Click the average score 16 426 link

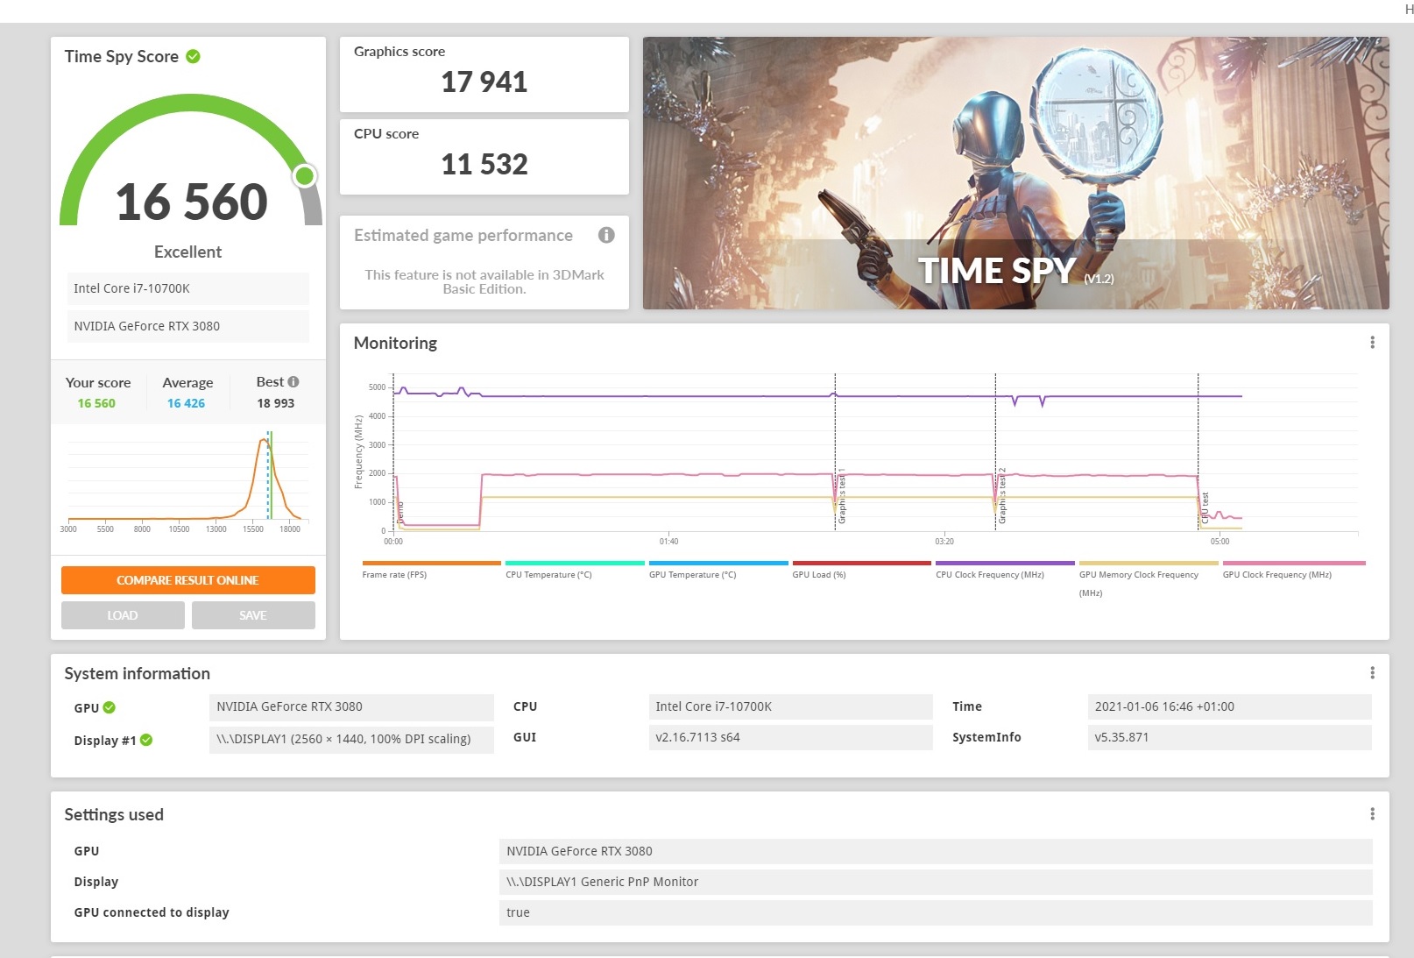pyautogui.click(x=186, y=403)
